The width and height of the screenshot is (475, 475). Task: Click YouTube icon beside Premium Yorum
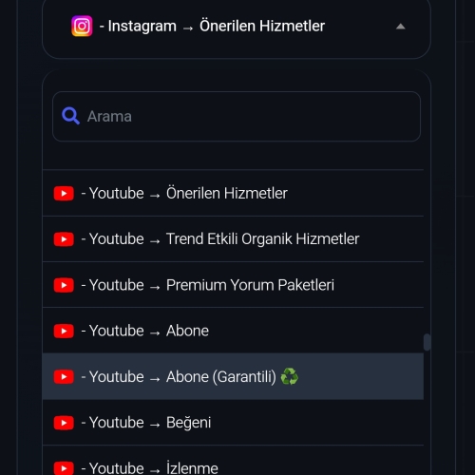pyautogui.click(x=64, y=285)
